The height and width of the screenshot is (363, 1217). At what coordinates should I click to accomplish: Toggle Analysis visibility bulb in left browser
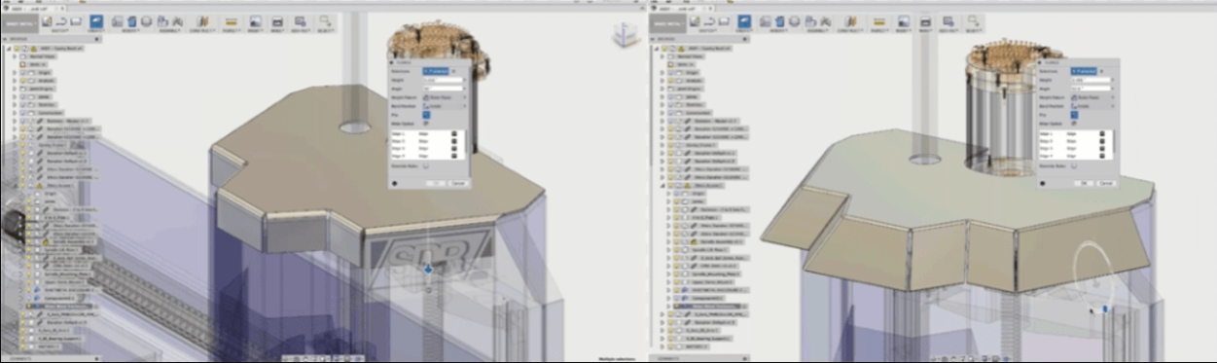[x=22, y=80]
